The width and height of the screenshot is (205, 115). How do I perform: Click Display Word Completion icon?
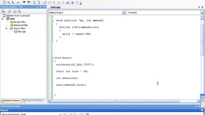click(x=18, y=2)
